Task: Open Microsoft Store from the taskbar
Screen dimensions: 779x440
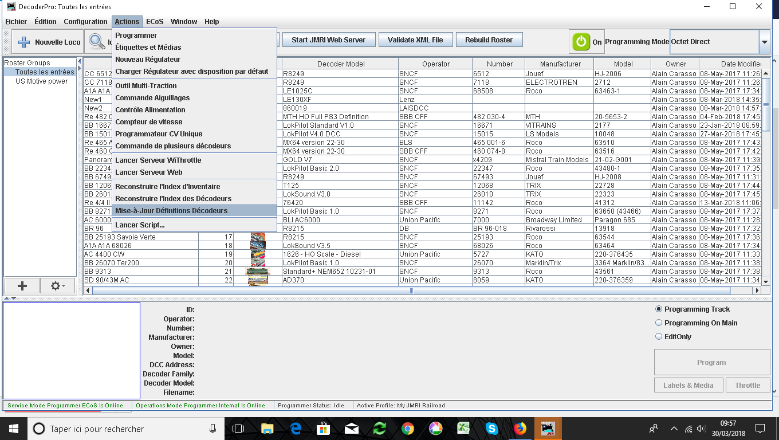Action: (x=324, y=429)
